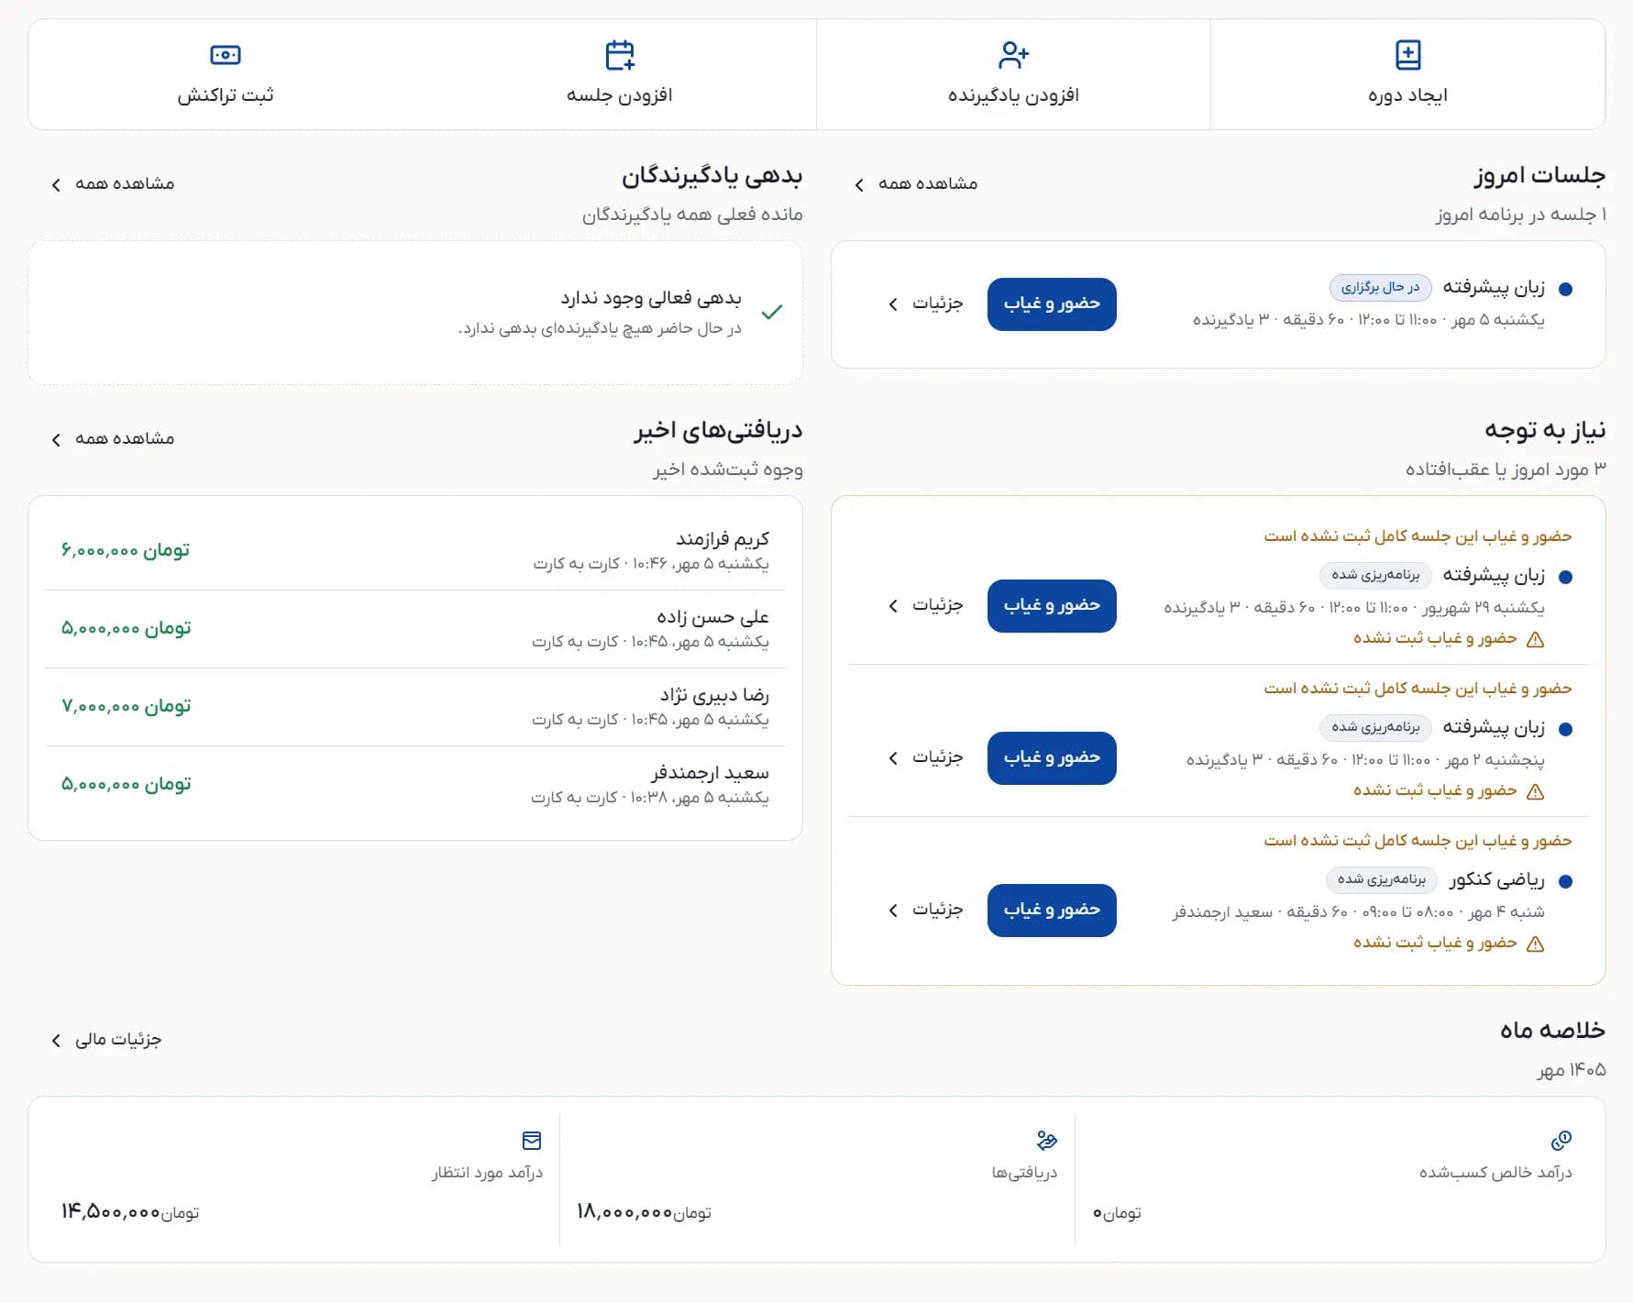
Task: Open مشاهده همه for دریافتی‌های اخیر
Action: point(113,439)
